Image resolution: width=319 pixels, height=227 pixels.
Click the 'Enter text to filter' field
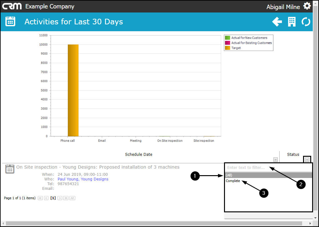tap(268, 168)
